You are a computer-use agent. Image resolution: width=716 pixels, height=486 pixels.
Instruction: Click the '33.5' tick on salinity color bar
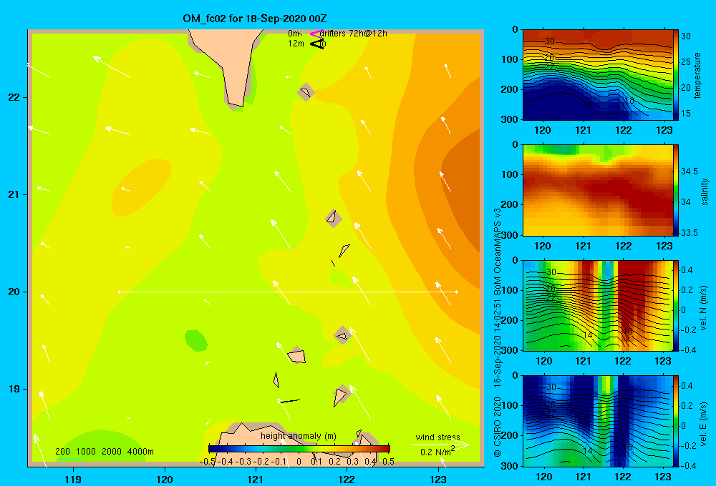pos(689,233)
